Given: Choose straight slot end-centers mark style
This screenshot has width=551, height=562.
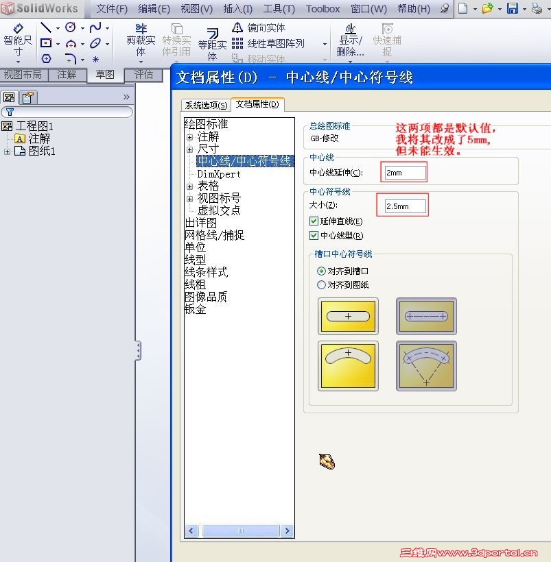Looking at the screenshot, I should click(426, 316).
